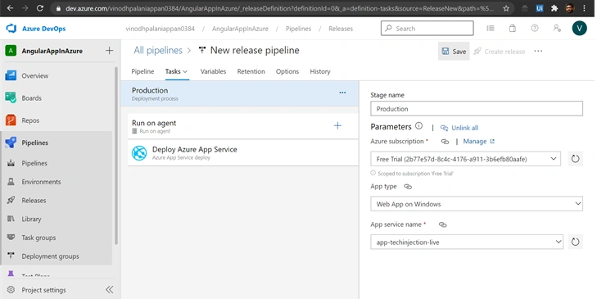597x299 pixels.
Task: Collapse the sidebar with the double chevron
Action: pyautogui.click(x=109, y=290)
